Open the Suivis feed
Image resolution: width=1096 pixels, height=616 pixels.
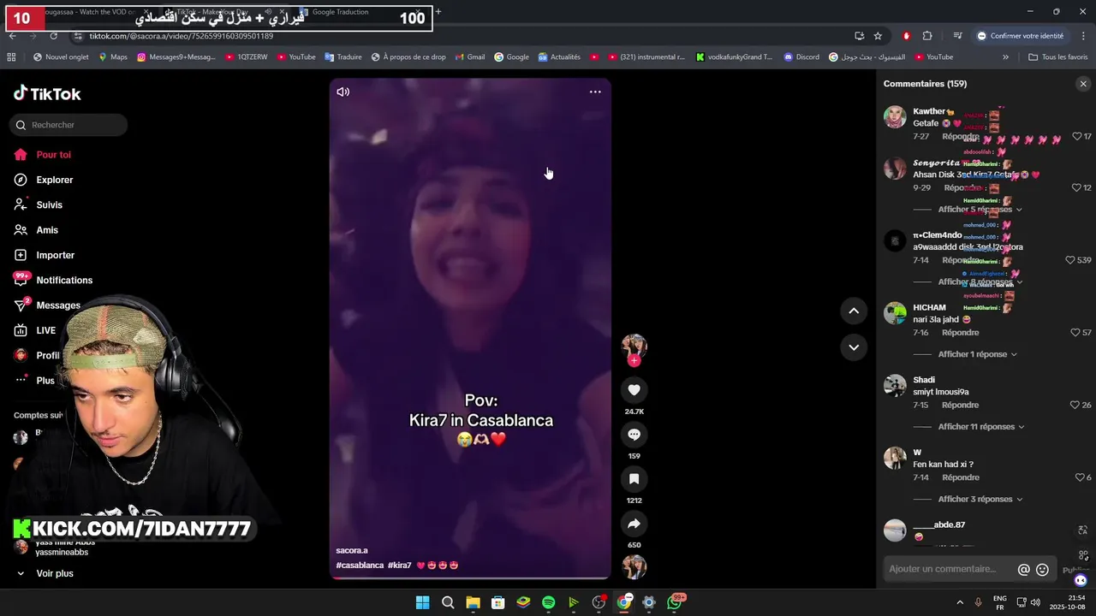pyautogui.click(x=49, y=205)
